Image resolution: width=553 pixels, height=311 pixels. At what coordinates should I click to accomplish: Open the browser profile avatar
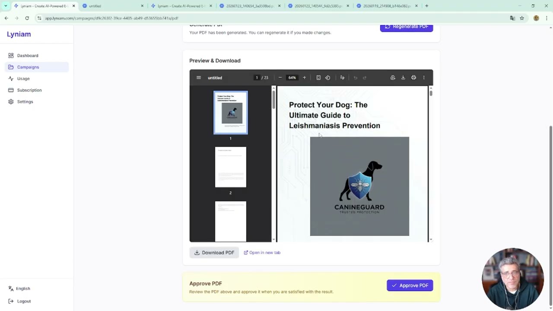[x=536, y=18]
